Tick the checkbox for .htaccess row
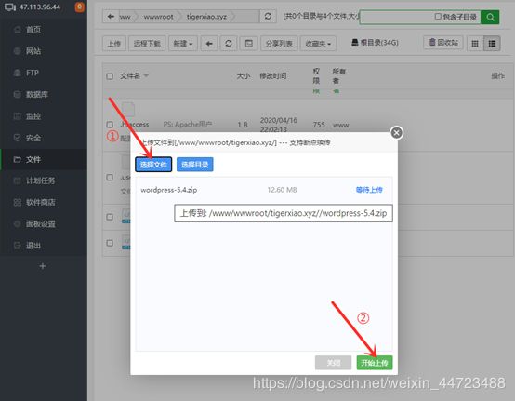515x401 pixels. coord(110,125)
